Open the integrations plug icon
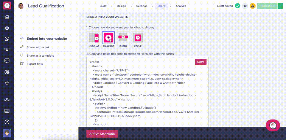Image resolution: width=286 pixels, height=140 pixels. [7, 83]
